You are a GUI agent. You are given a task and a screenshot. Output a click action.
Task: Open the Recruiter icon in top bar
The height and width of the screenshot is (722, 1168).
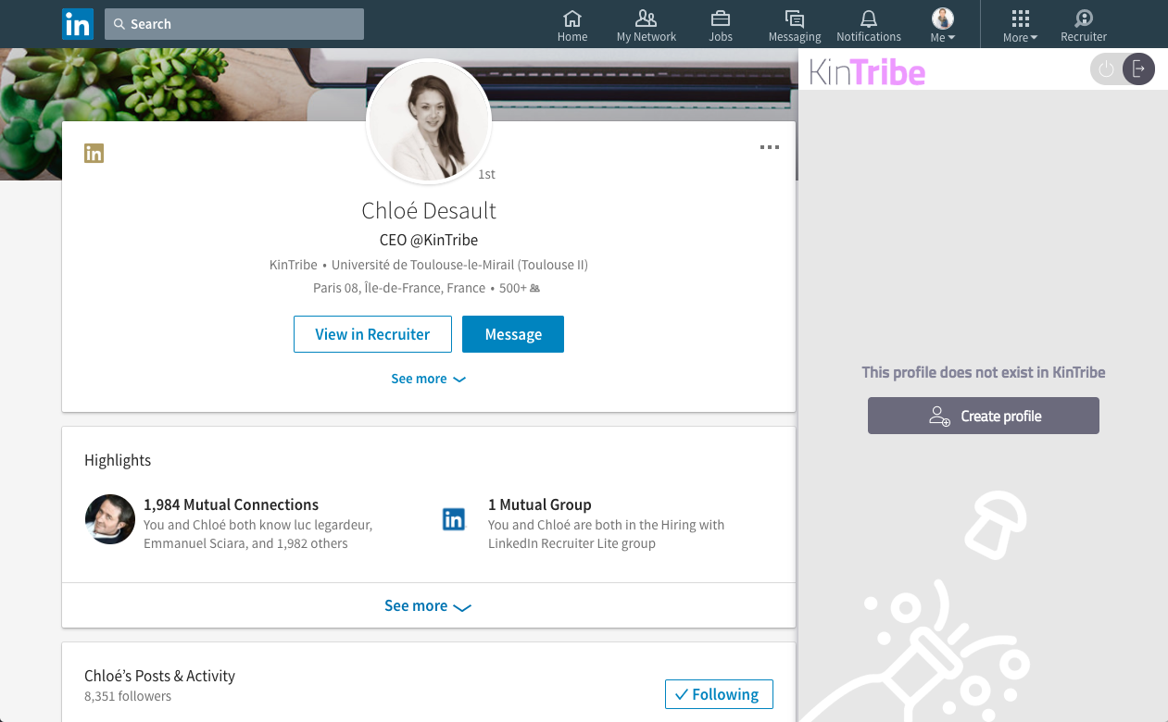[x=1084, y=25]
